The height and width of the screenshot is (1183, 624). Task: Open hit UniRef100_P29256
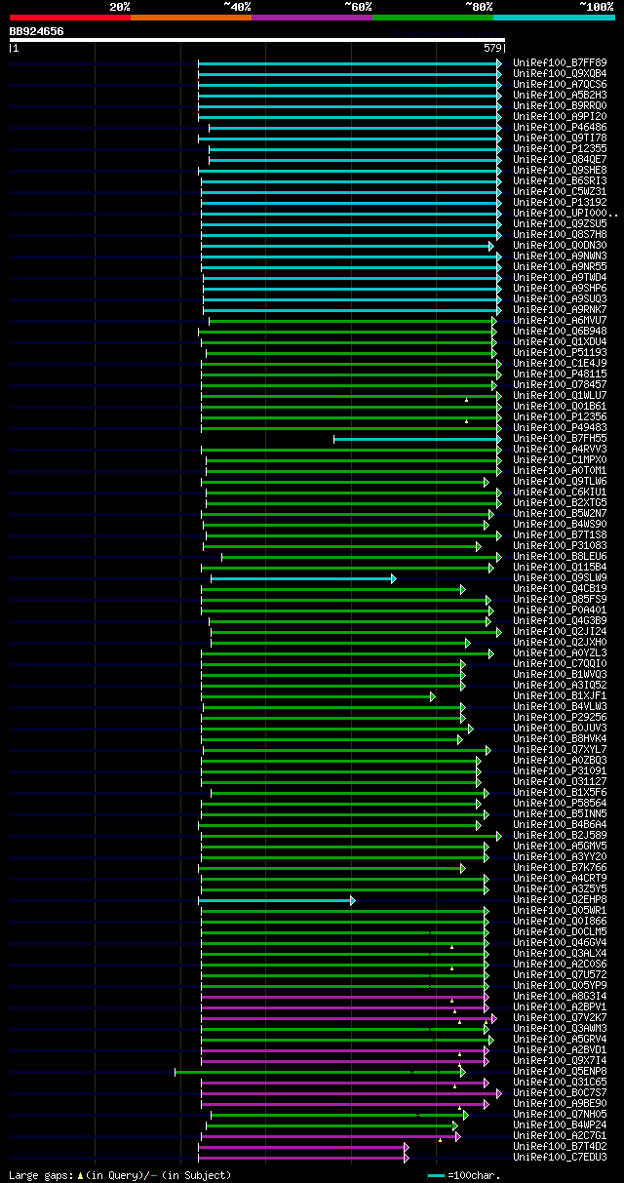(x=560, y=718)
